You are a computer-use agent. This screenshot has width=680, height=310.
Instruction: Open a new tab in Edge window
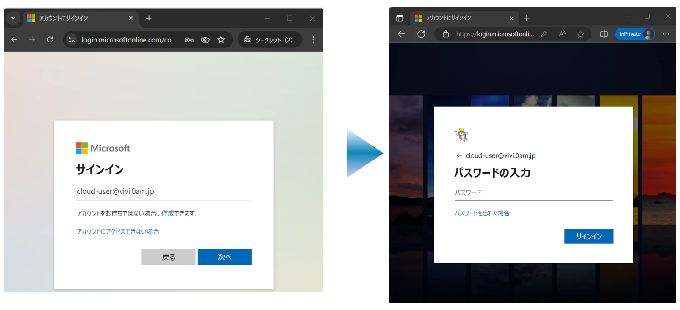click(526, 19)
